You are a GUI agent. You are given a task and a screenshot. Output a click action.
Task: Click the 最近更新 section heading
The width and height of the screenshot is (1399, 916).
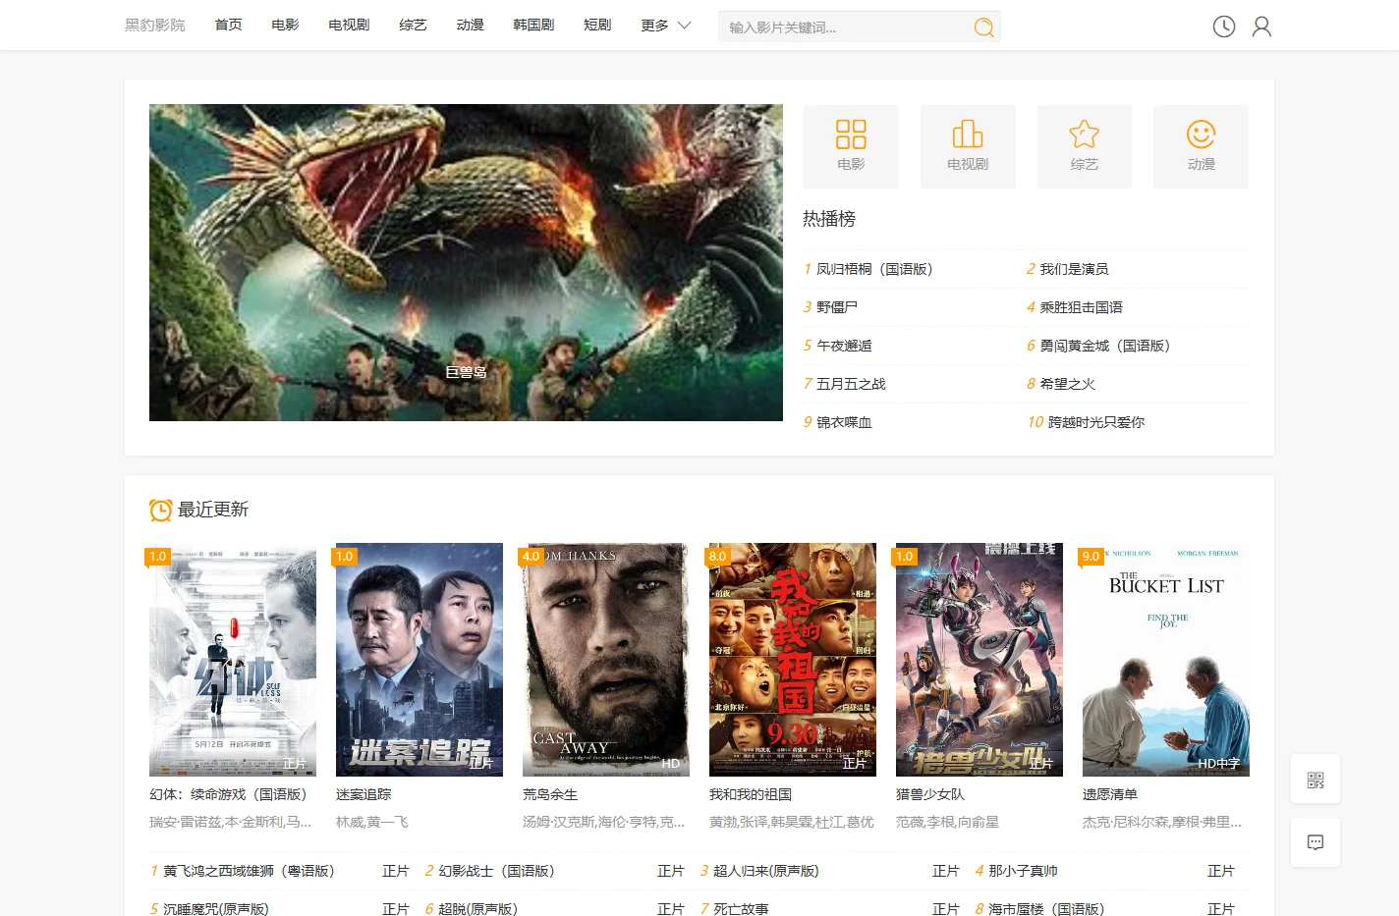[x=213, y=510]
